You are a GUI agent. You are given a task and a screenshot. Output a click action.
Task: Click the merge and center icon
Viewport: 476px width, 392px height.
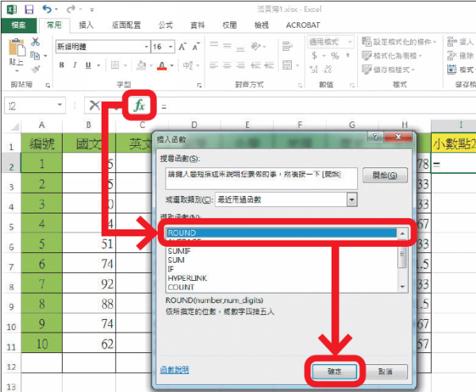click(x=287, y=65)
